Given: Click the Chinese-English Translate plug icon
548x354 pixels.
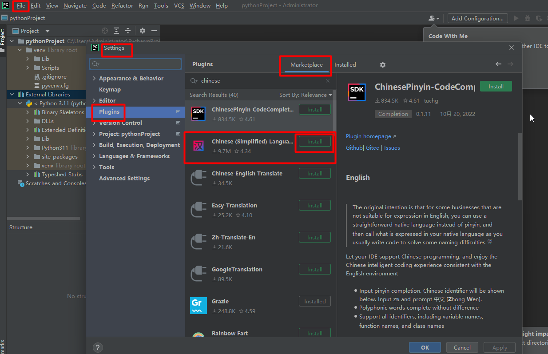Looking at the screenshot, I should [x=198, y=178].
